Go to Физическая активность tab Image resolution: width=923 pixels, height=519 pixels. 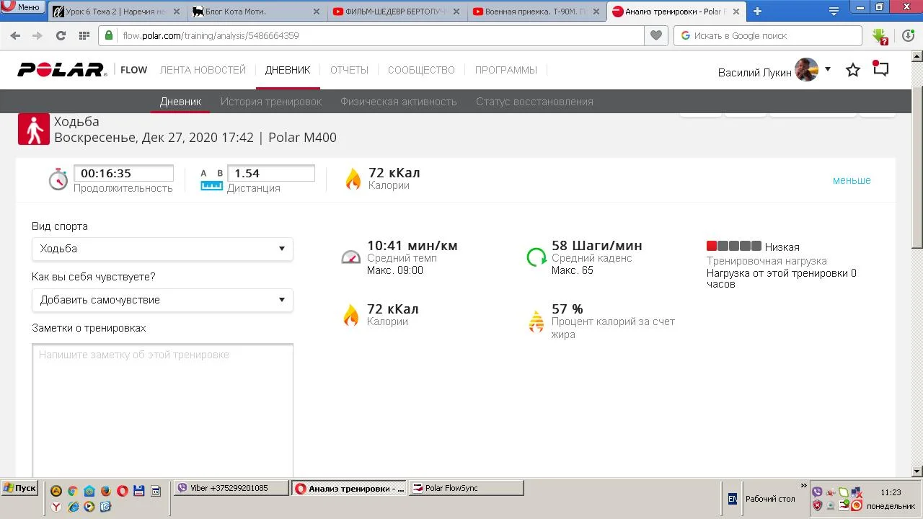[x=398, y=102]
